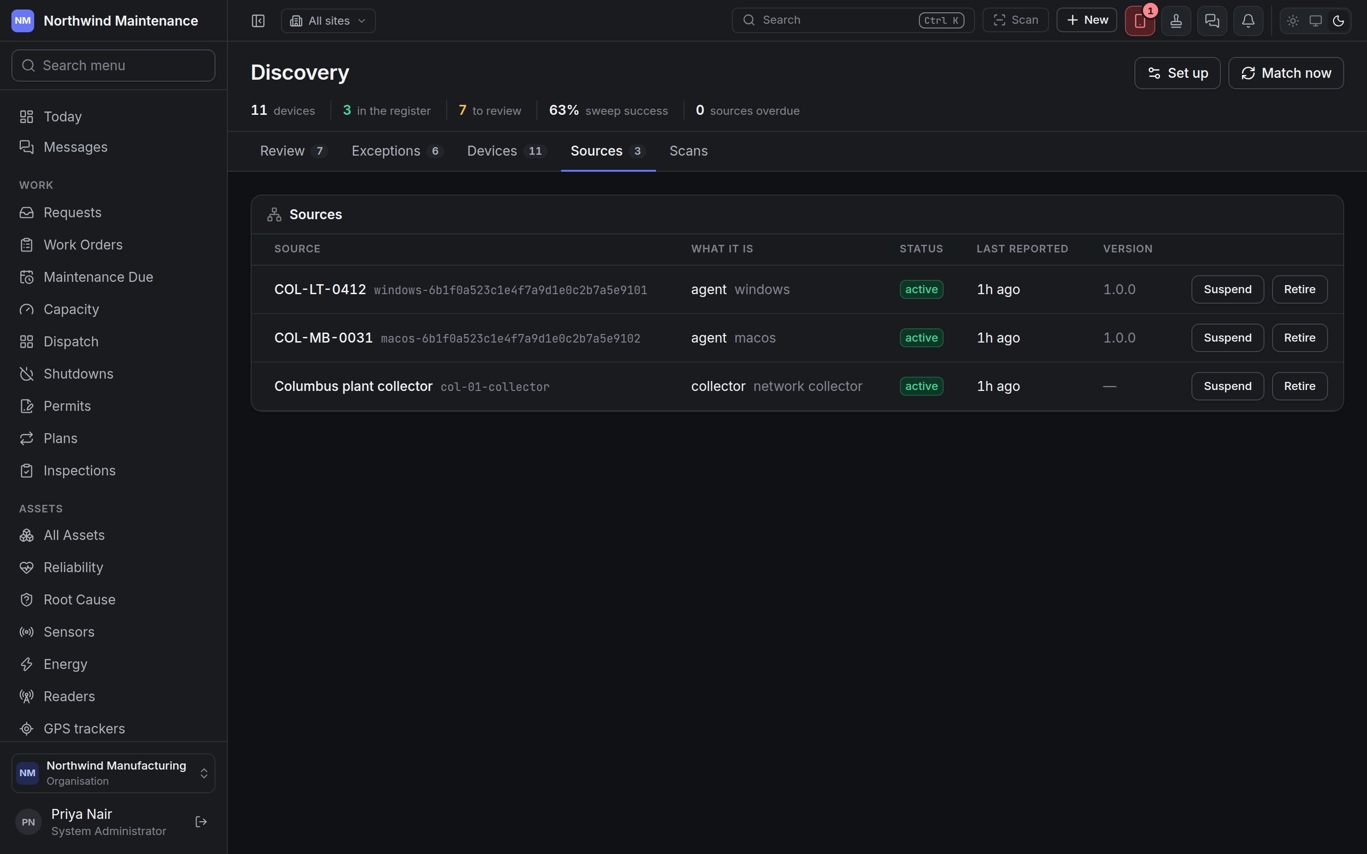This screenshot has height=854, width=1367.
Task: Suspend the Columbus plant collector
Action: [x=1227, y=386]
